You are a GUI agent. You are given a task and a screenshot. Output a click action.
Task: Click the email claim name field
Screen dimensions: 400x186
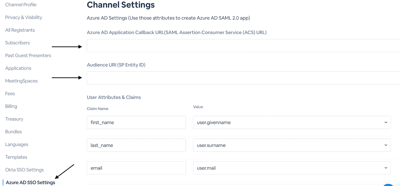pos(136,168)
